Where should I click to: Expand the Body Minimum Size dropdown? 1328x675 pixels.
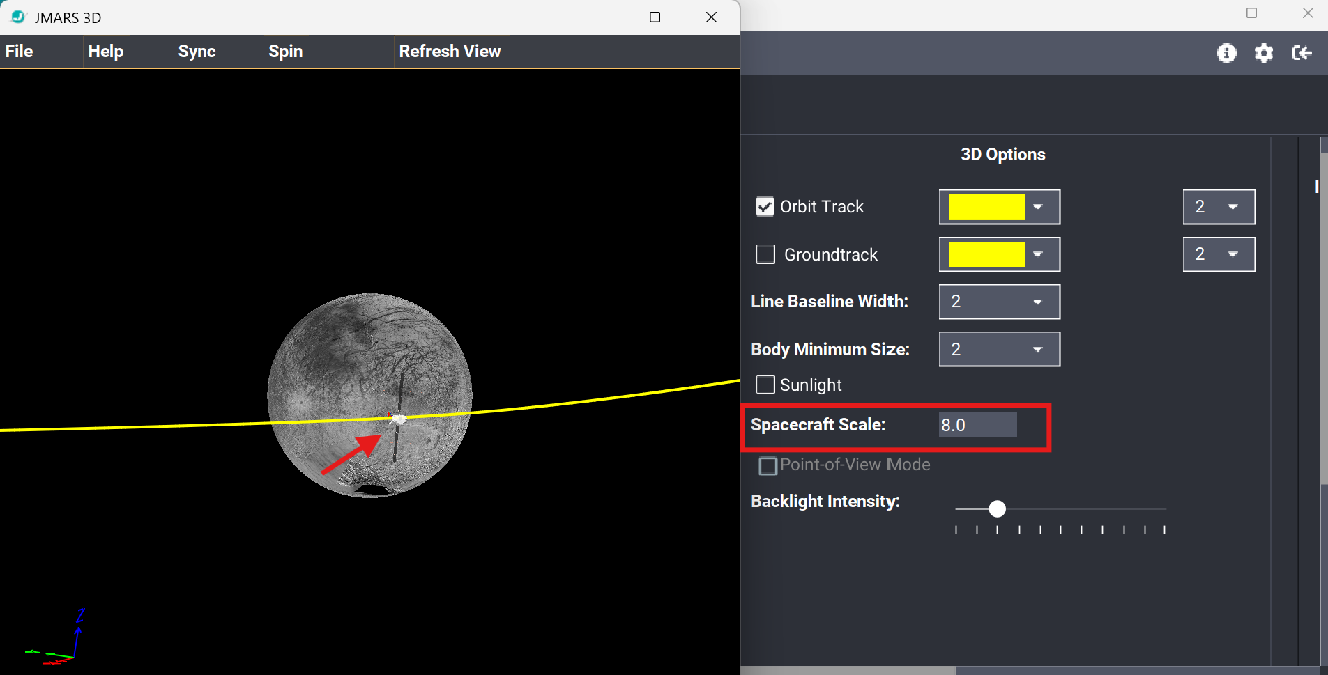pos(1000,349)
